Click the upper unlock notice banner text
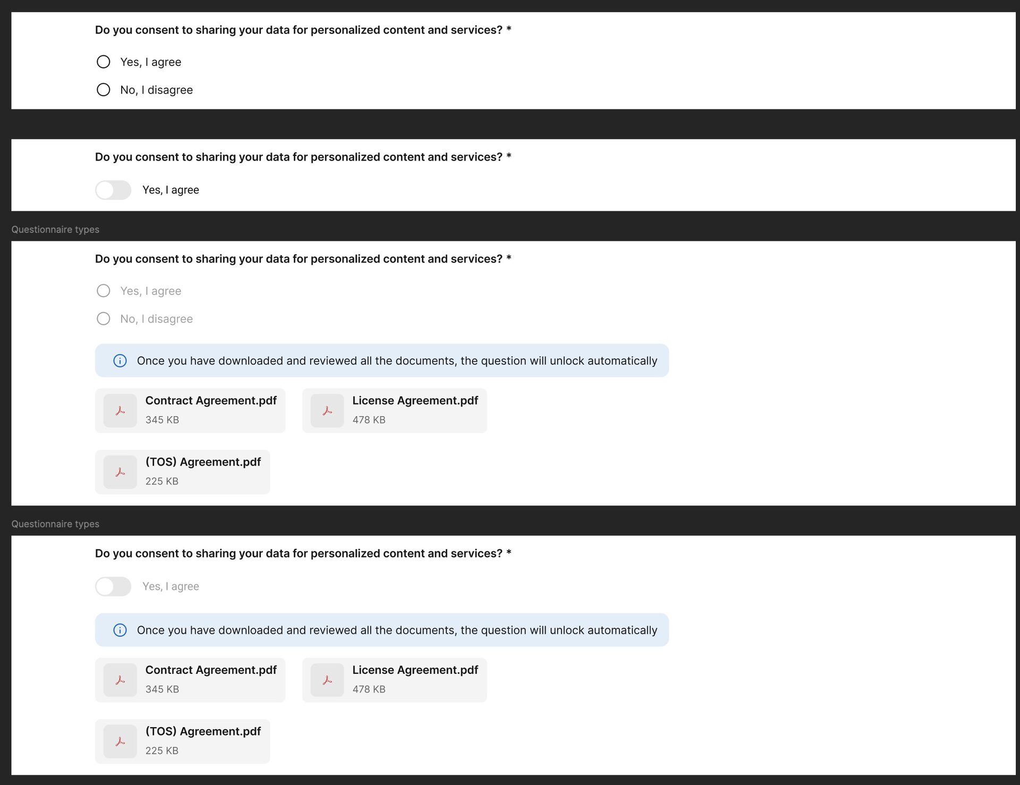The height and width of the screenshot is (785, 1020). tap(397, 361)
